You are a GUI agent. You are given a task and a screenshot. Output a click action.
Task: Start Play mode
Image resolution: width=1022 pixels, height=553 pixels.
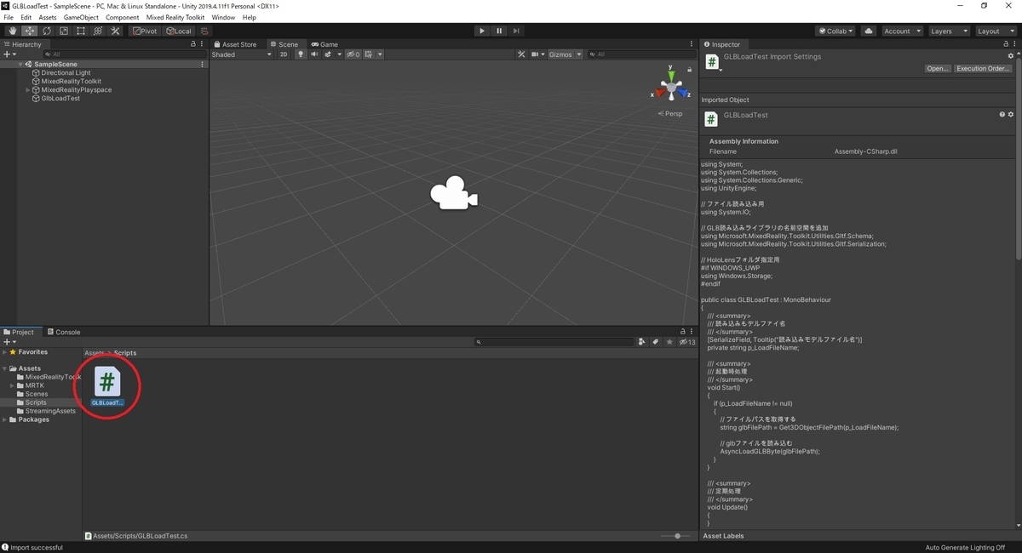click(482, 31)
